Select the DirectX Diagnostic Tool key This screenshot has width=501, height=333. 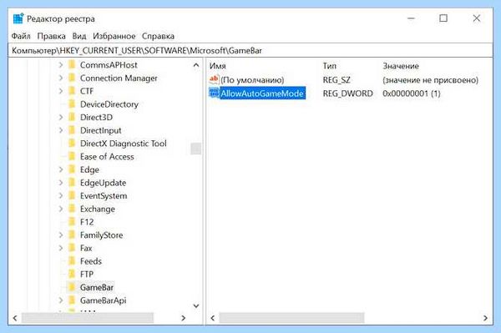click(x=124, y=144)
